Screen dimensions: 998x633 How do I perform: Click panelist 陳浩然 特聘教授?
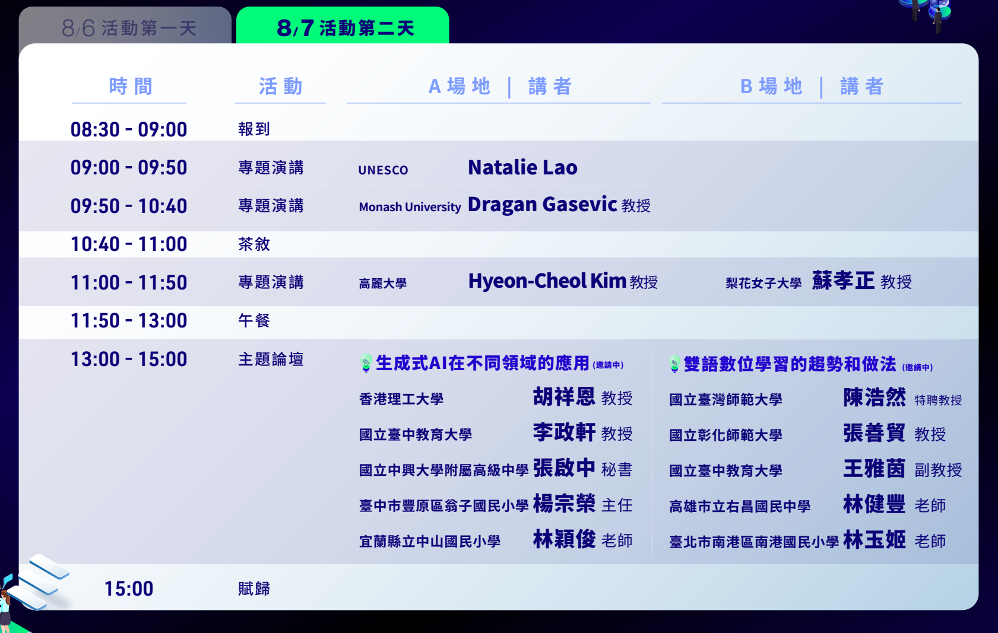874,397
